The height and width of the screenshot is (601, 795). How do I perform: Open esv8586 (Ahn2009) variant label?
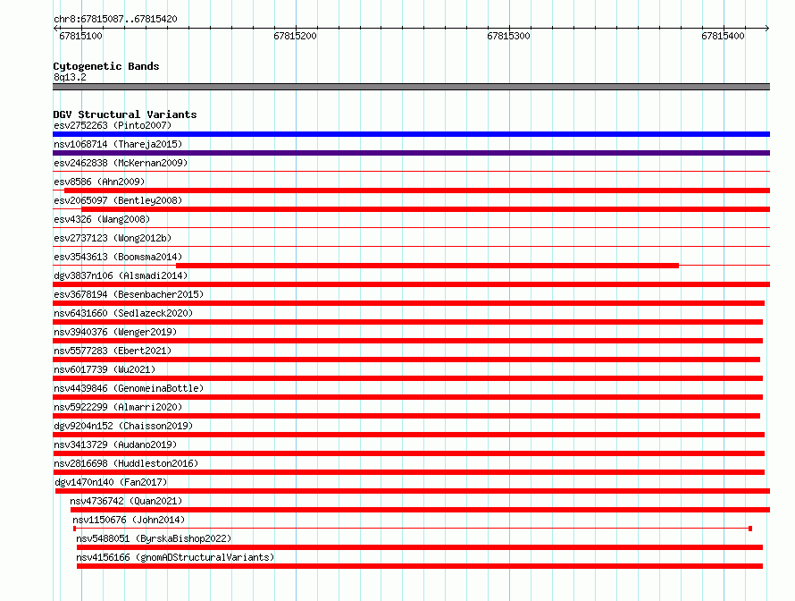pyautogui.click(x=99, y=182)
